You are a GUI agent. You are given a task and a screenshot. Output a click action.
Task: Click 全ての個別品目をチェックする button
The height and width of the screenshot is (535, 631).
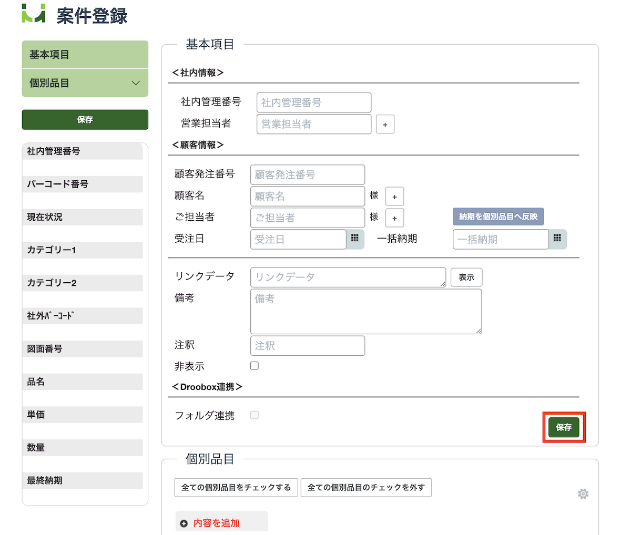coord(236,488)
